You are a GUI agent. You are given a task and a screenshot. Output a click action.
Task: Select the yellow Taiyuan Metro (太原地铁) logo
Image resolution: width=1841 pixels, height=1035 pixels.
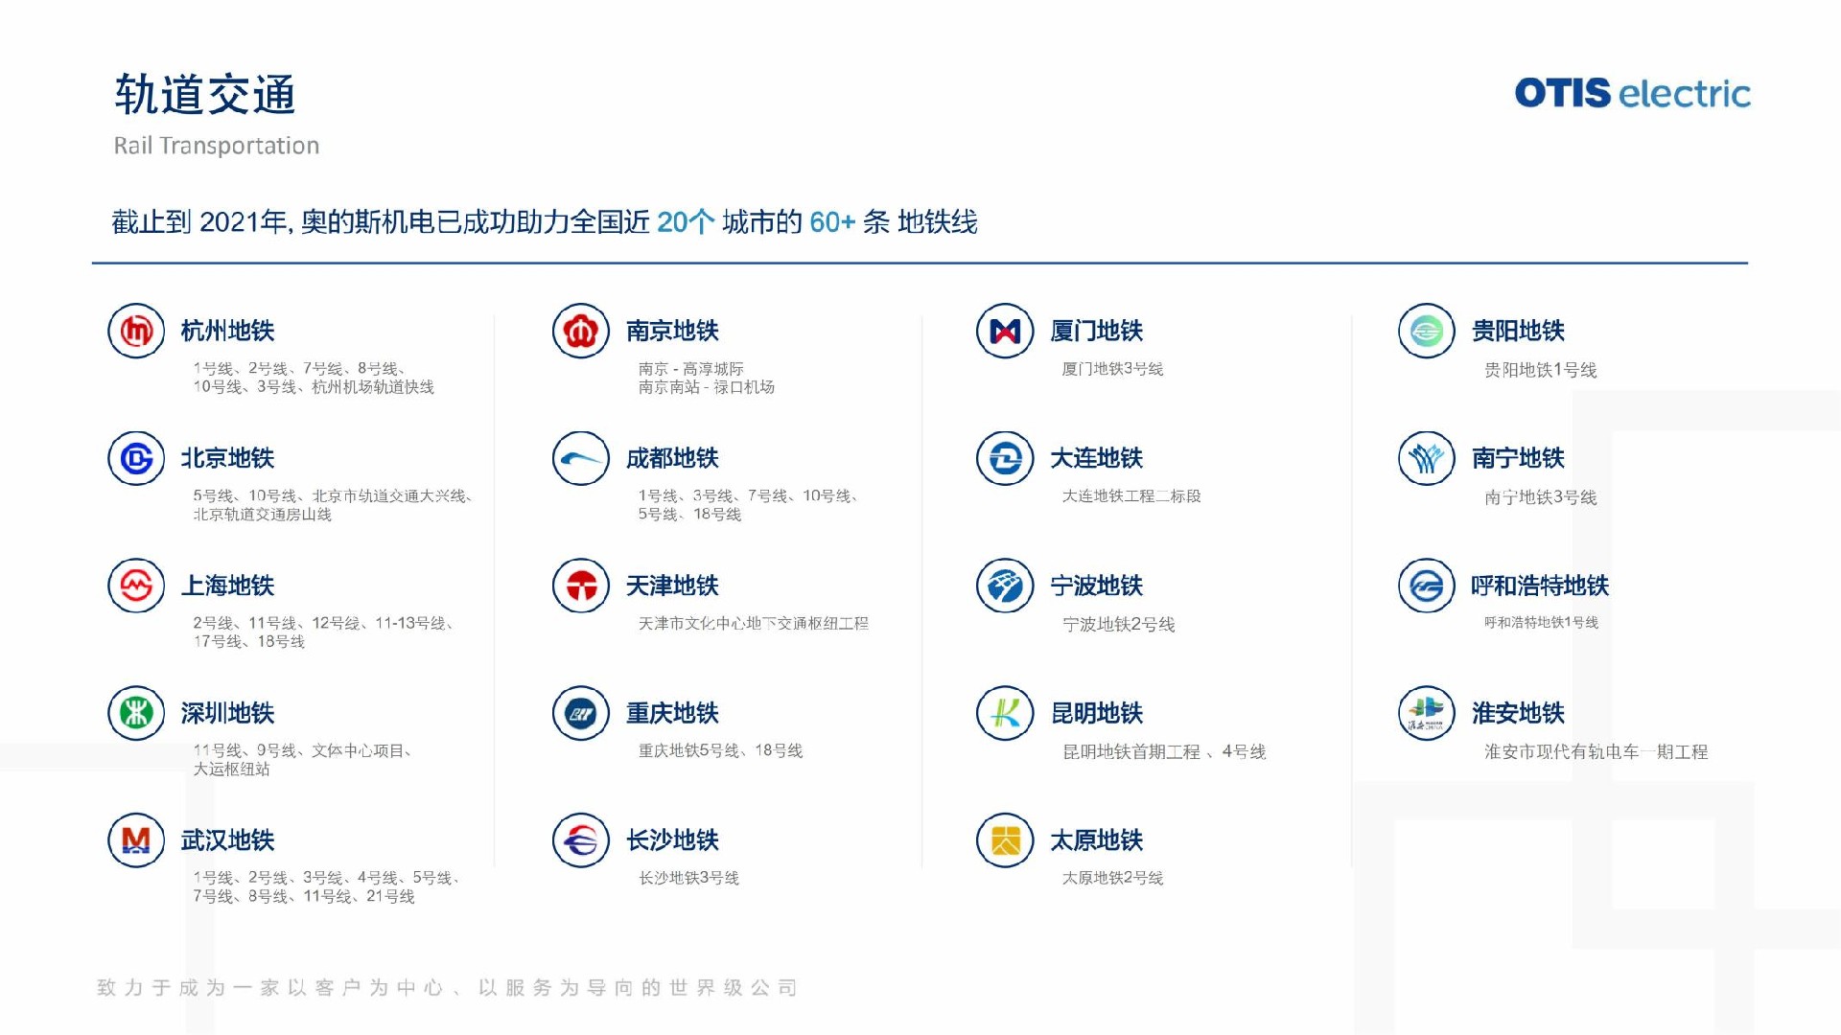click(1005, 840)
